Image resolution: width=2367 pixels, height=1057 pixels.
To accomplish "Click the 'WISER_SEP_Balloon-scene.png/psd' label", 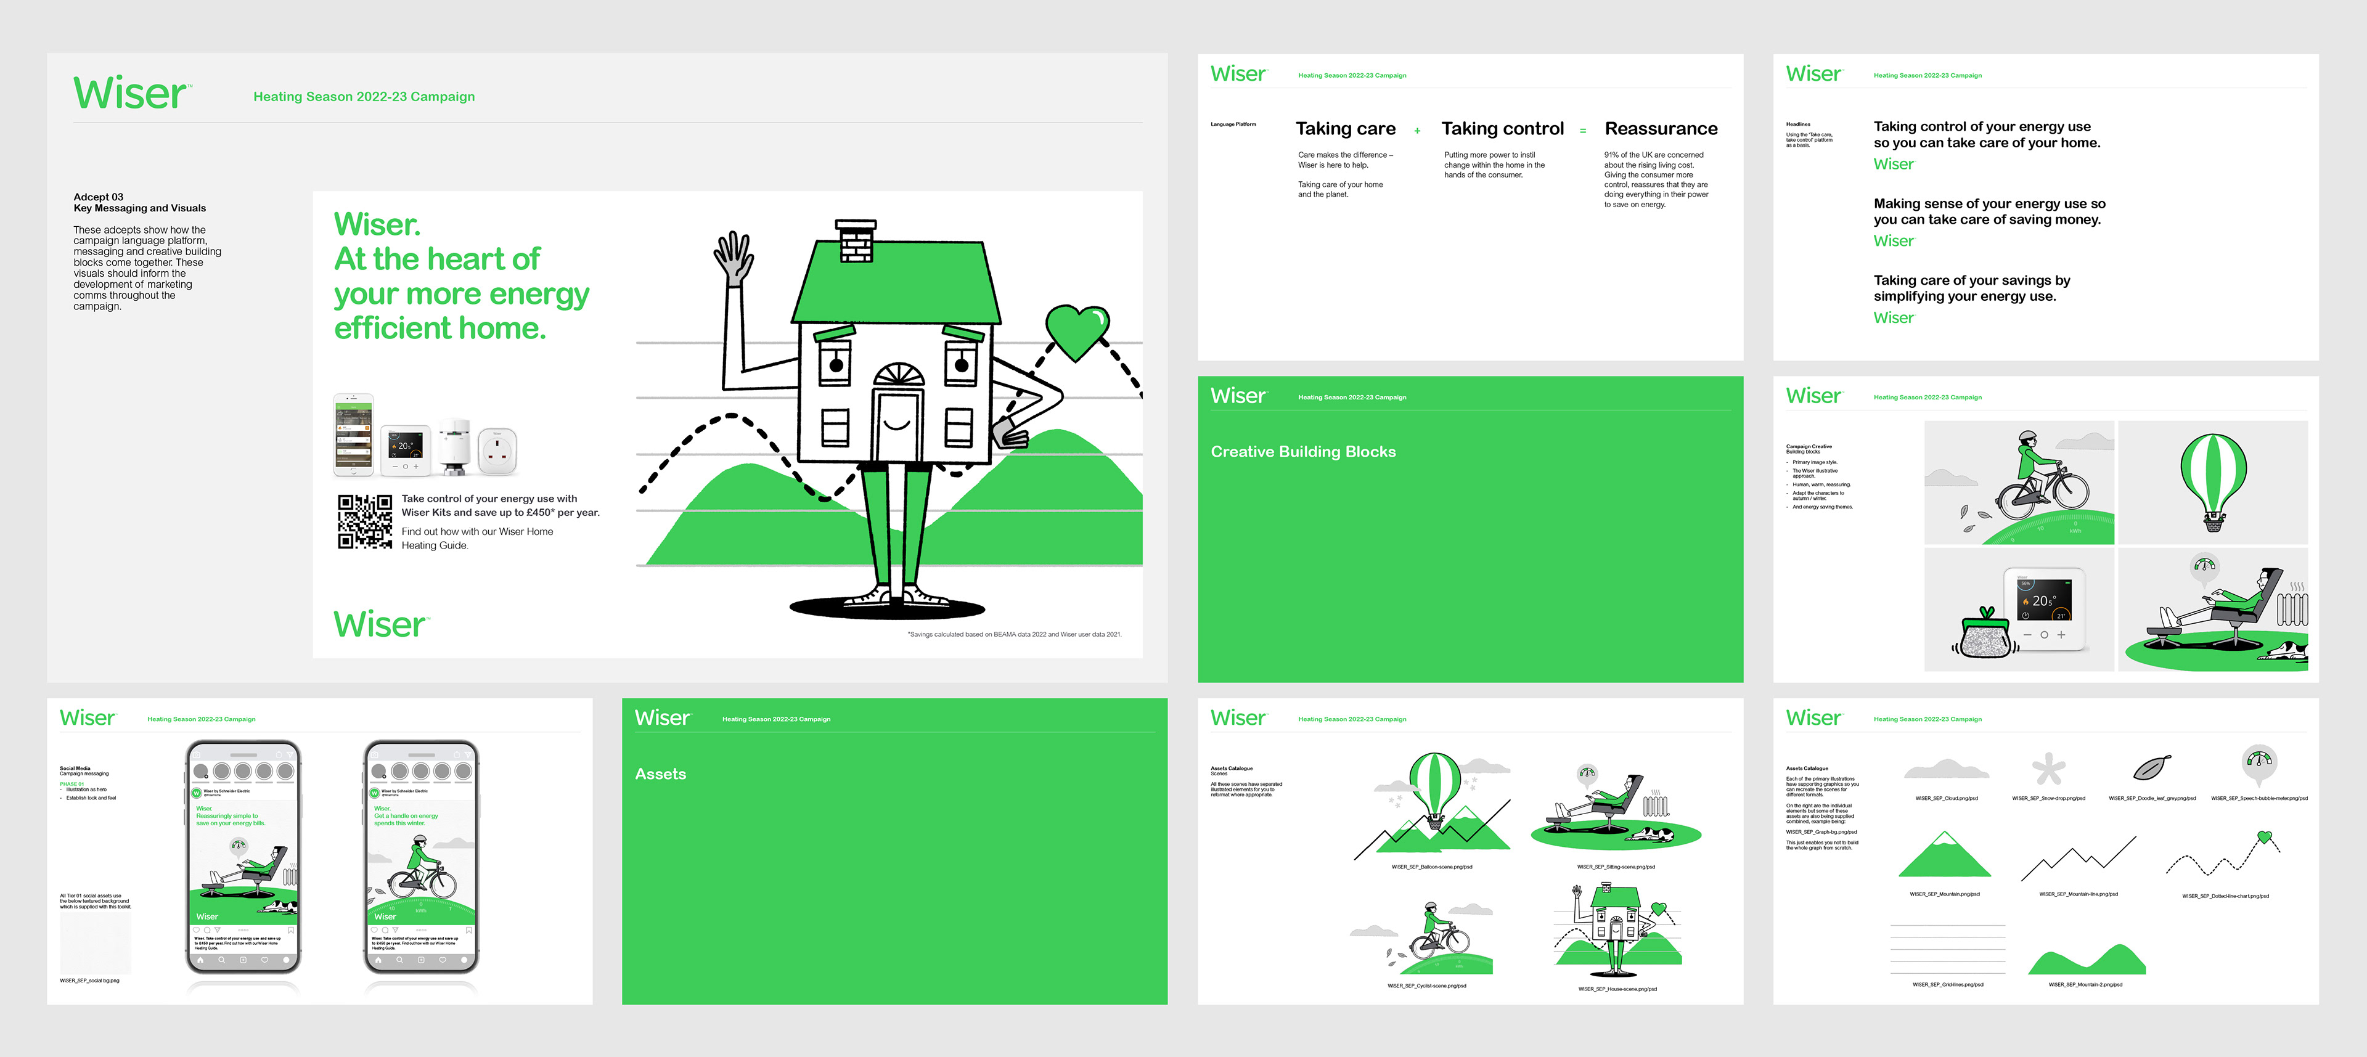I will click(x=1431, y=867).
